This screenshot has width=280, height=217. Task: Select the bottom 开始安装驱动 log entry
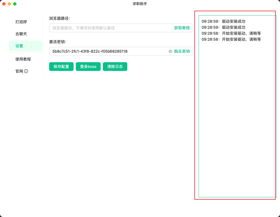click(x=231, y=39)
